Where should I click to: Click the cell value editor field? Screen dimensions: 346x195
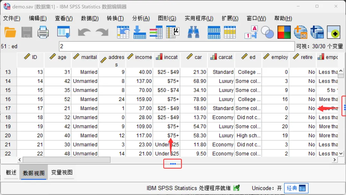(177, 46)
